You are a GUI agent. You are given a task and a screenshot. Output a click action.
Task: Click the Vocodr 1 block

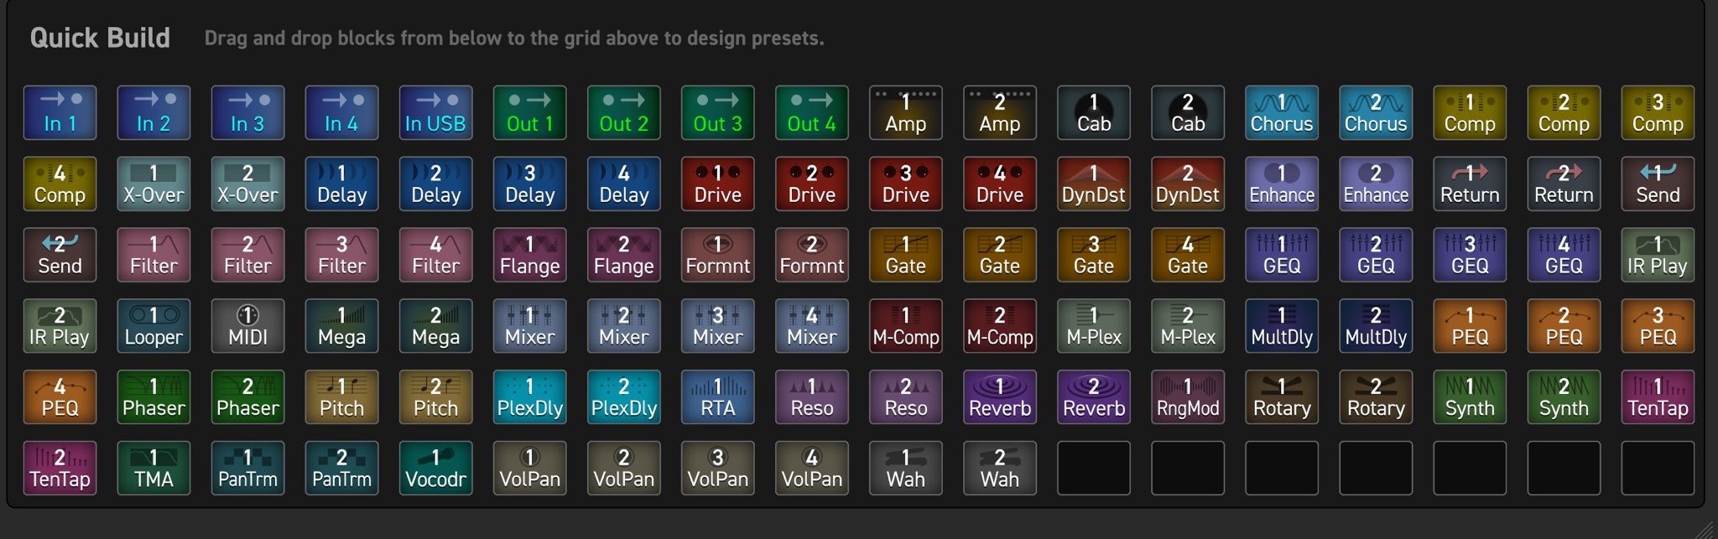pyautogui.click(x=435, y=469)
